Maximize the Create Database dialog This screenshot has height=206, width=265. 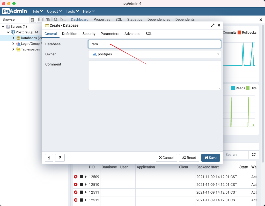(213, 25)
